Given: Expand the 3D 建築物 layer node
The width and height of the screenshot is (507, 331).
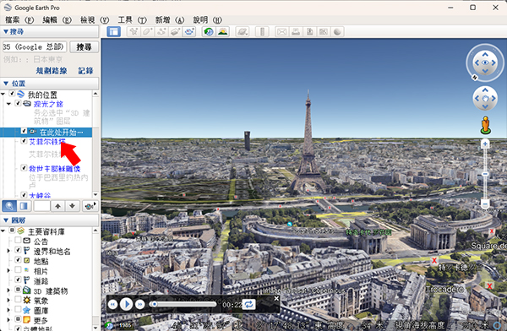Looking at the screenshot, I should coord(8,290).
